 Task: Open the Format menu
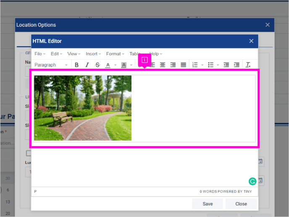115,54
